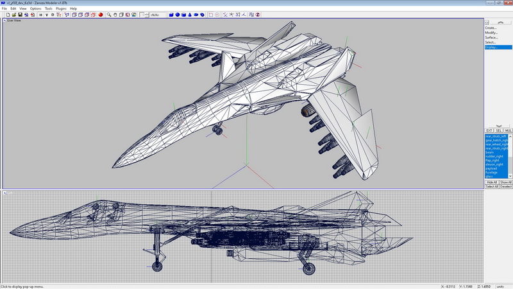Toggle the MUL mode button
Image resolution: width=513 pixels, height=289 pixels.
coord(508,130)
